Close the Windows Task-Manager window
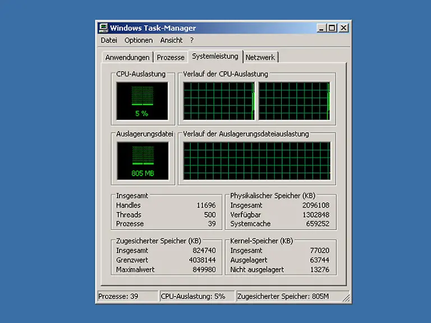 [343, 28]
